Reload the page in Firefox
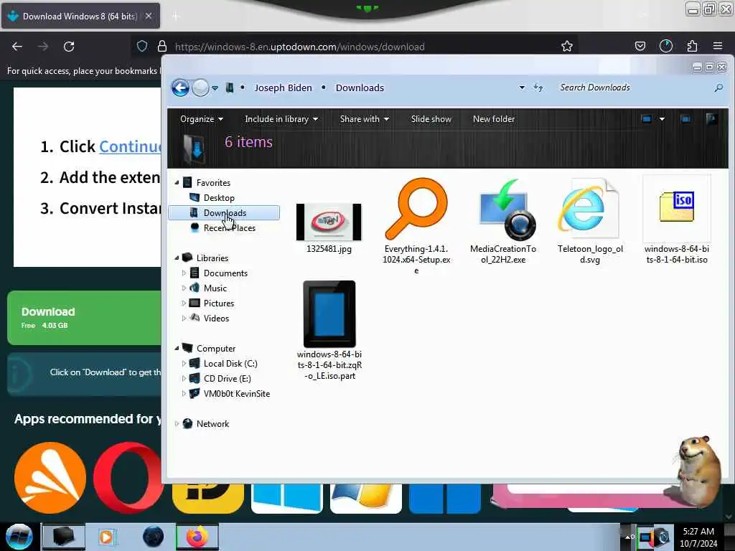 click(69, 47)
